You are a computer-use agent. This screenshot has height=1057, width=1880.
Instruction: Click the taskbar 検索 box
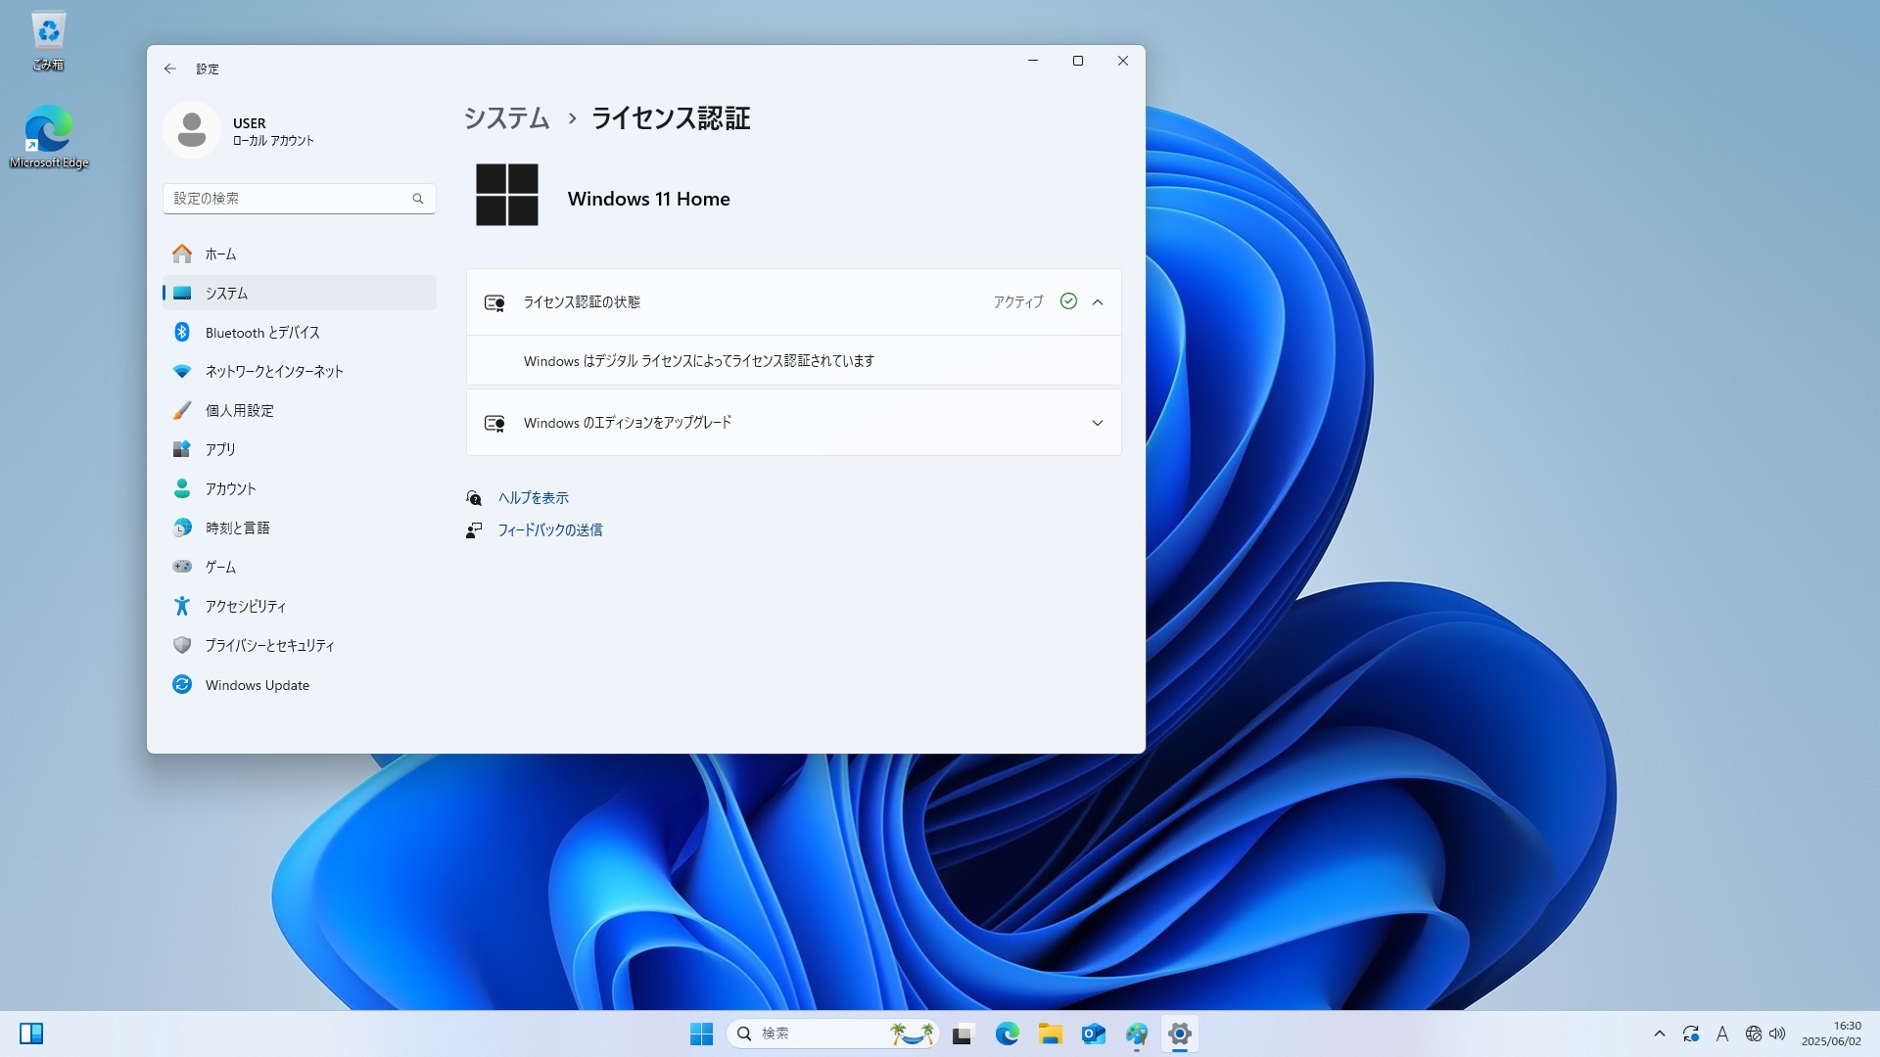(832, 1034)
